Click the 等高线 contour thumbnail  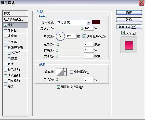[x=60, y=72]
